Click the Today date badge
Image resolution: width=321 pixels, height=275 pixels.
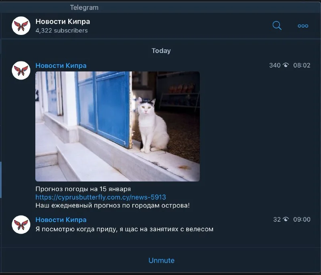161,51
